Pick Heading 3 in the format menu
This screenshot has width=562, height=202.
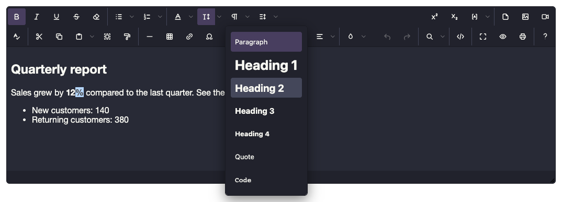[266, 111]
